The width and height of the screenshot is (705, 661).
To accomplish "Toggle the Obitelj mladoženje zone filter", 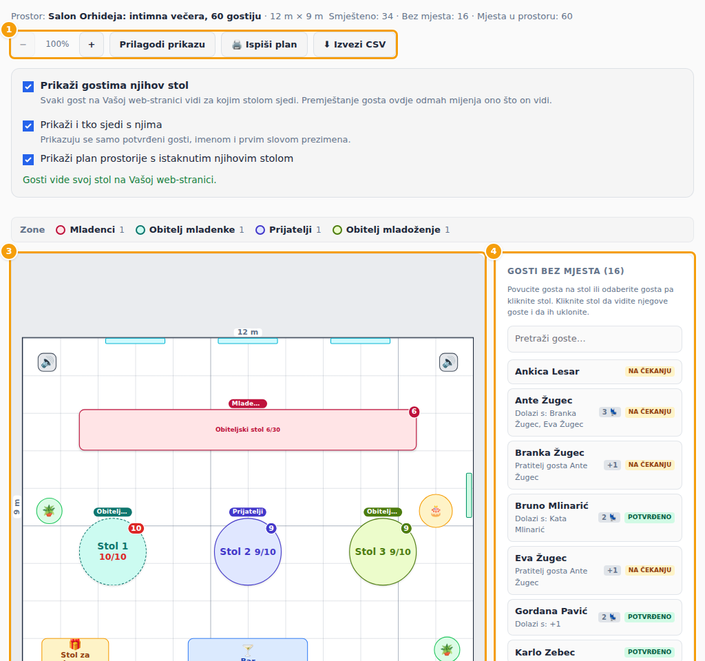I will (x=391, y=230).
